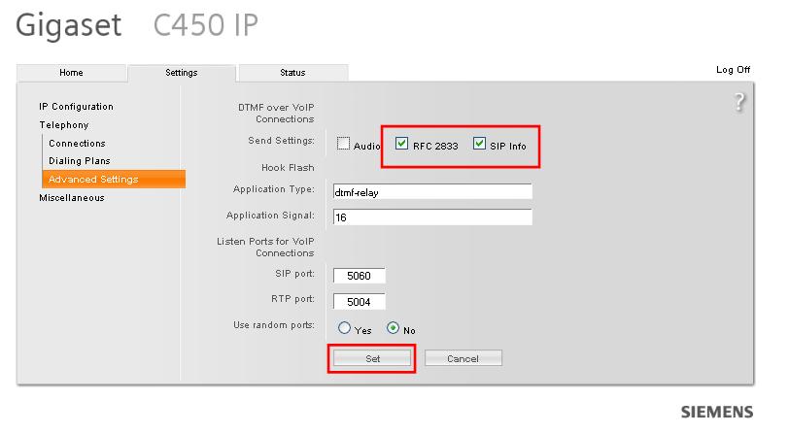Screen dimensions: 789x433
Task: Click into the RTP port field
Action: (x=359, y=302)
